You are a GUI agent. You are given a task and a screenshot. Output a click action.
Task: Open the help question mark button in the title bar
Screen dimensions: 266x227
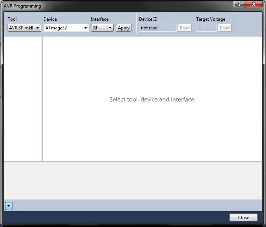(239, 4)
